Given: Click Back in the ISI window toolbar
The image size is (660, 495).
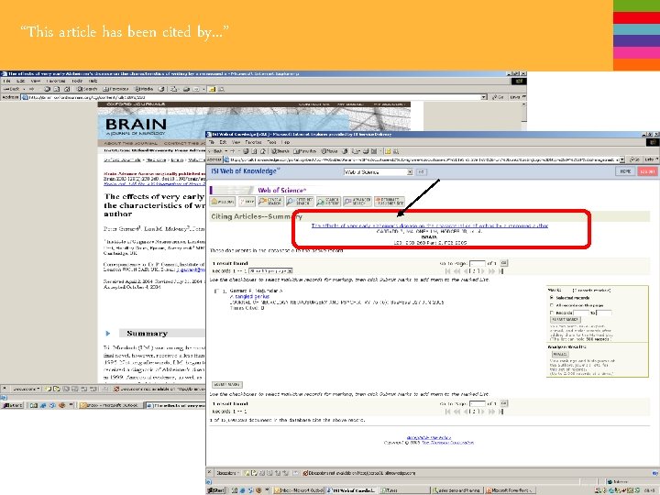Looking at the screenshot, I should pyautogui.click(x=217, y=151).
